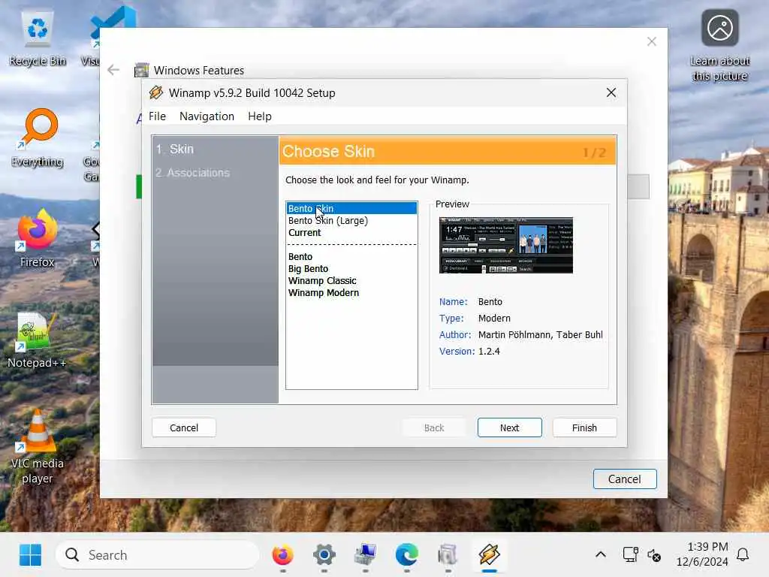Open the Recycle Bin desktop icon

coord(38,38)
